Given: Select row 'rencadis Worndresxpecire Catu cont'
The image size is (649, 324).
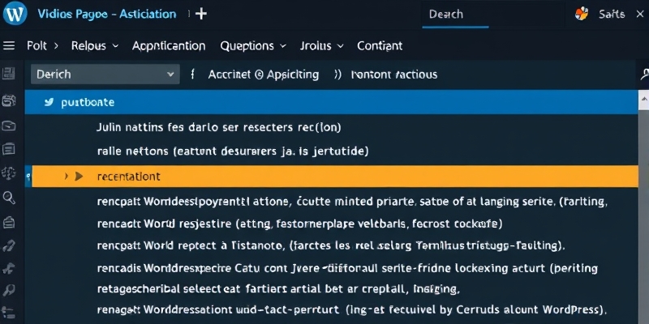Looking at the screenshot, I should point(347,269).
